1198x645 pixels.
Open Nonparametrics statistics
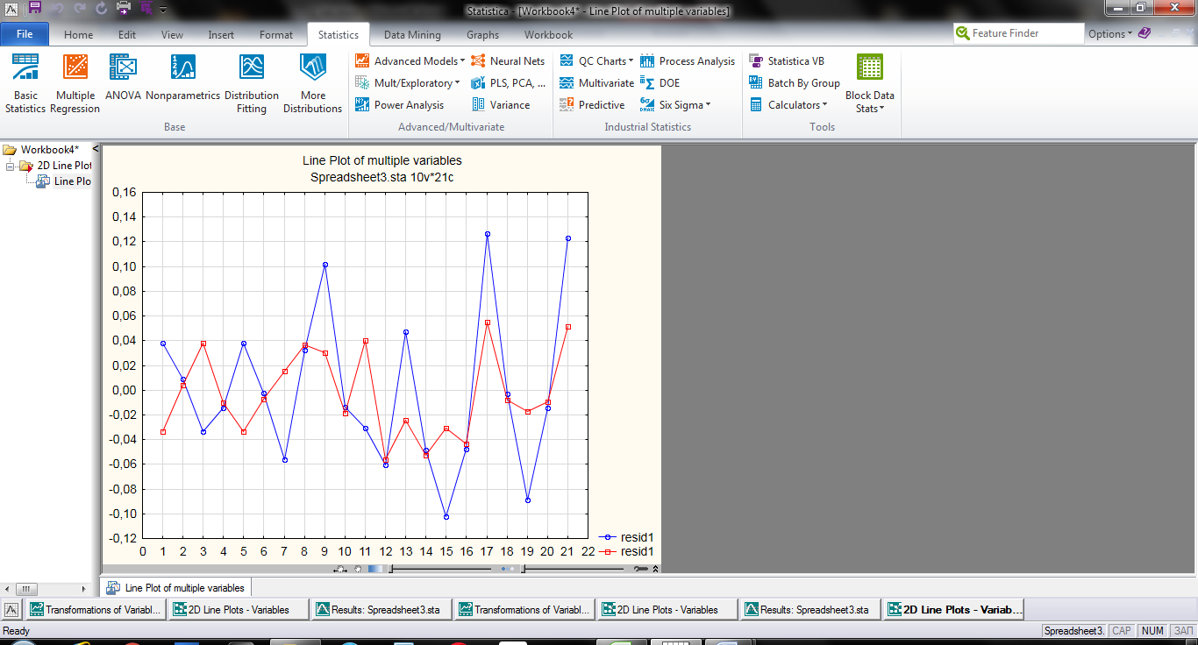point(182,77)
